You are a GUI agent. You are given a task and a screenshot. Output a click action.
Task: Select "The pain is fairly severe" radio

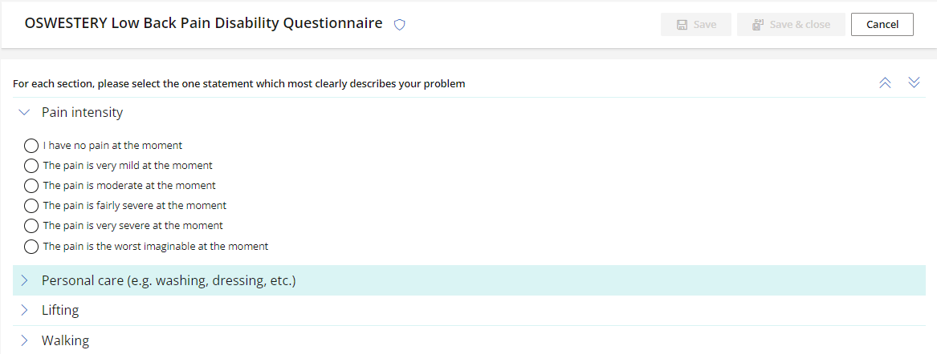click(x=31, y=206)
